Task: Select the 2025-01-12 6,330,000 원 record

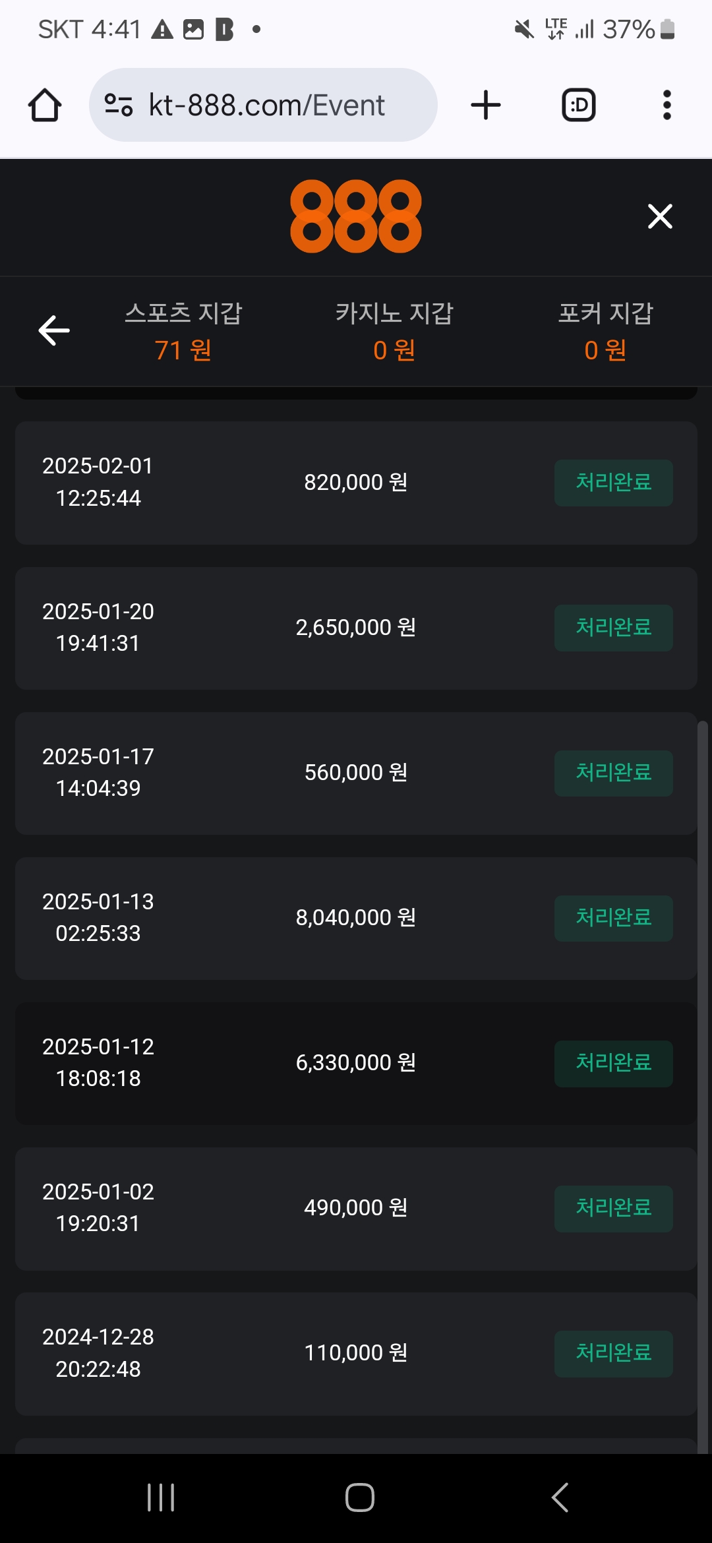Action: coord(356,1064)
